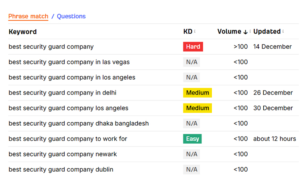This screenshot has width=301, height=180.
Task: Click the KD column info icon
Action: pyautogui.click(x=195, y=32)
